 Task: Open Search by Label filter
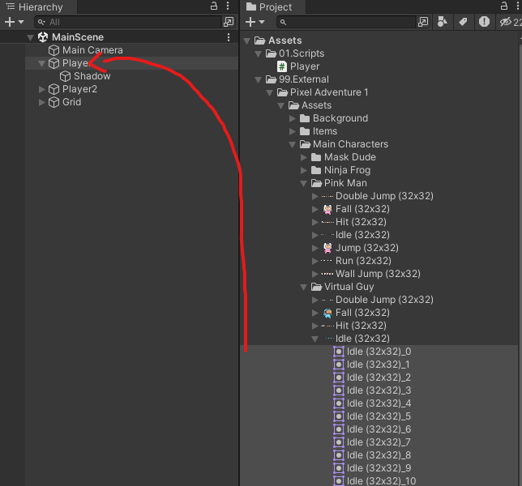463,22
